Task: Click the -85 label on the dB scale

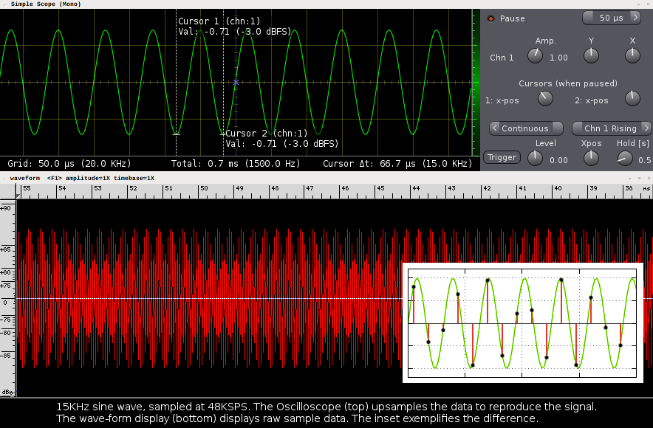Action: (x=5, y=356)
